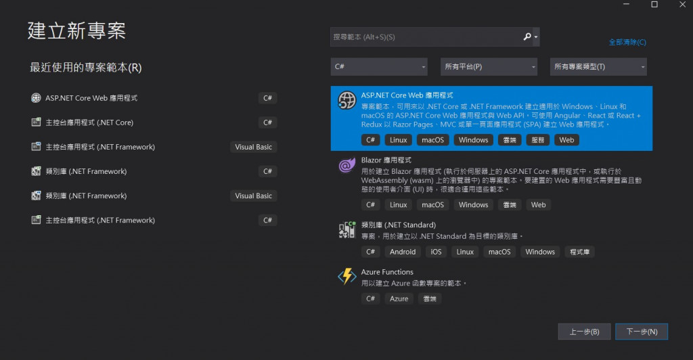Click the Azure tag on Azure Functions template
This screenshot has height=360, width=693.
pyautogui.click(x=399, y=299)
